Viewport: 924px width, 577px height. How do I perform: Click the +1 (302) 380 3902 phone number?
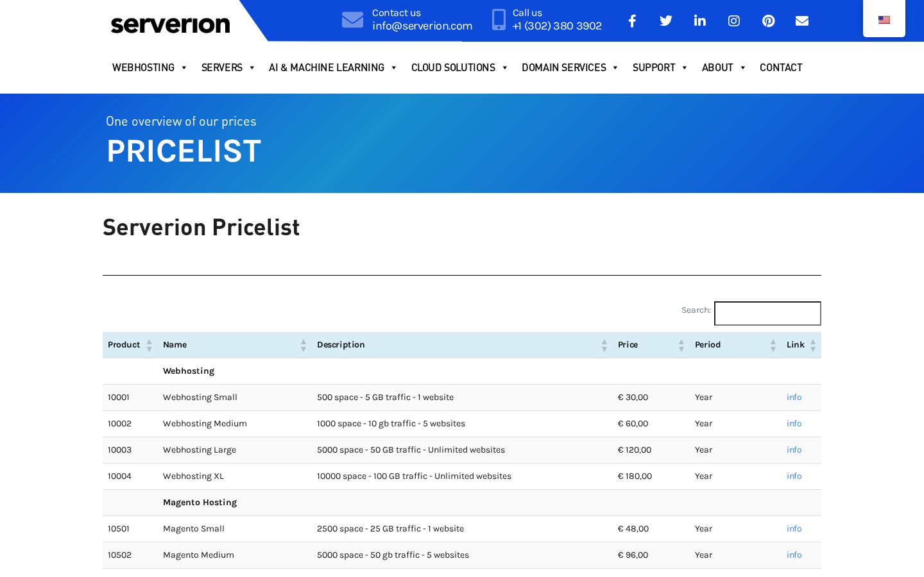click(557, 26)
